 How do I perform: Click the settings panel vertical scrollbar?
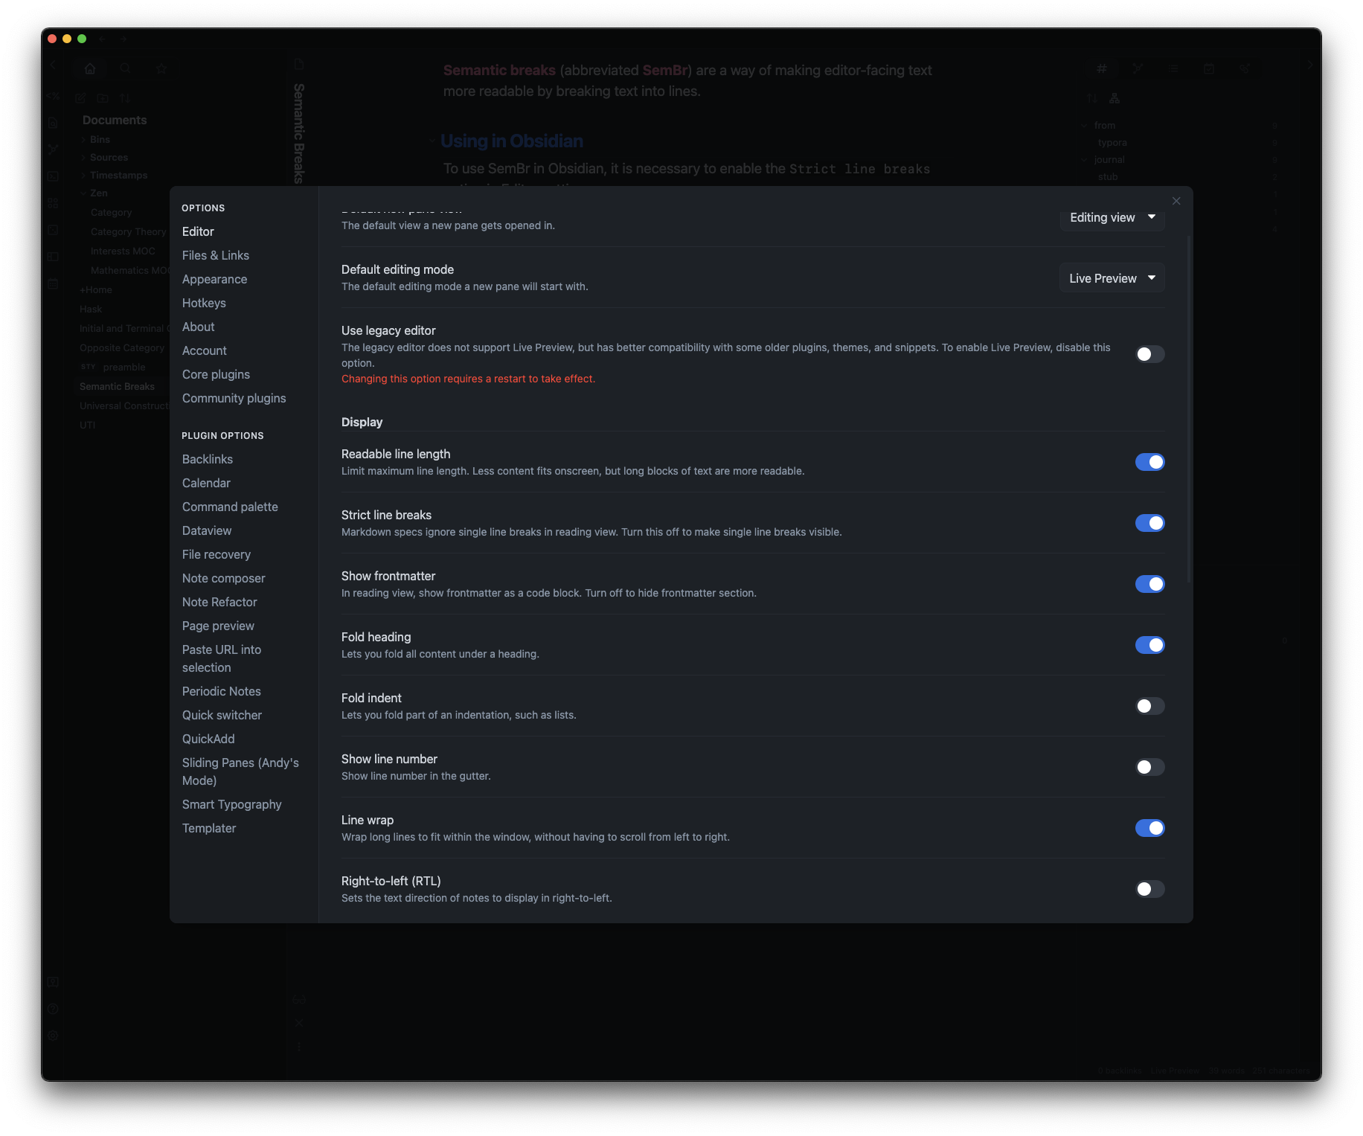point(1189,409)
